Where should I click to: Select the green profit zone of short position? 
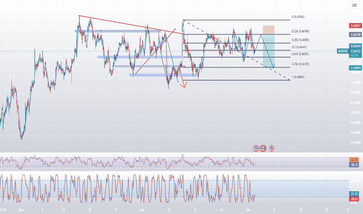[x=268, y=51]
